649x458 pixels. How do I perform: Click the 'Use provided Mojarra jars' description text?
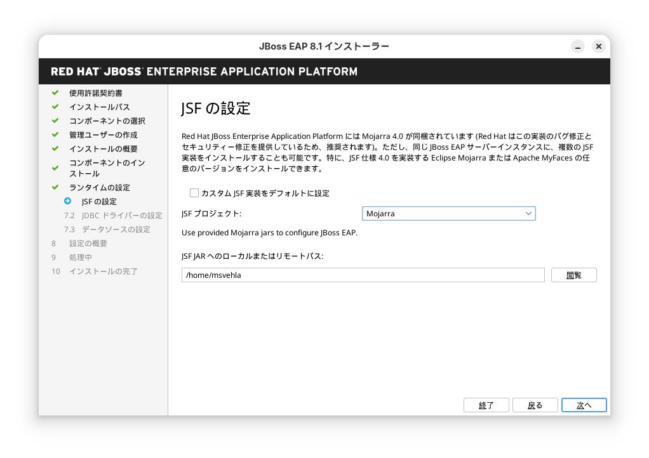click(269, 233)
